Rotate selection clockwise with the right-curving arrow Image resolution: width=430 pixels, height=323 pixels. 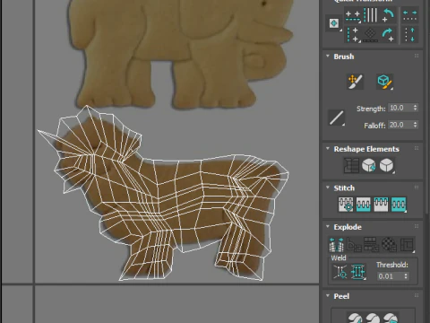click(x=388, y=34)
